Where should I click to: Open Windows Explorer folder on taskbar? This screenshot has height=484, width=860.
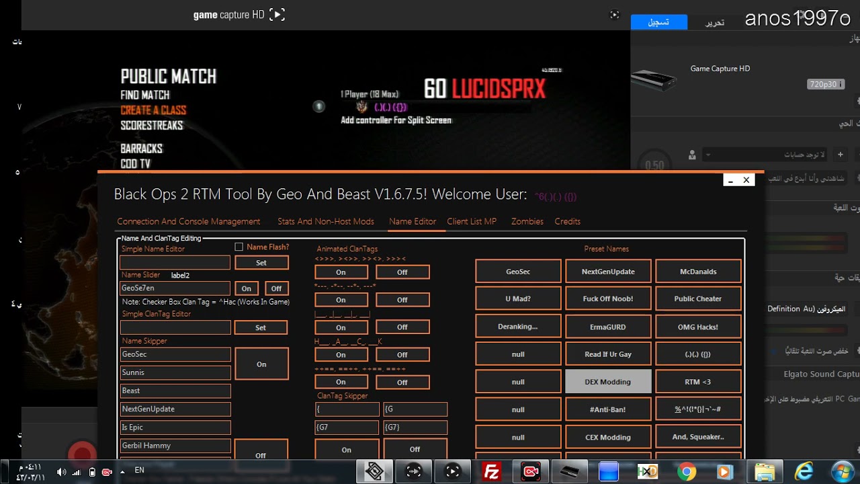[765, 472]
